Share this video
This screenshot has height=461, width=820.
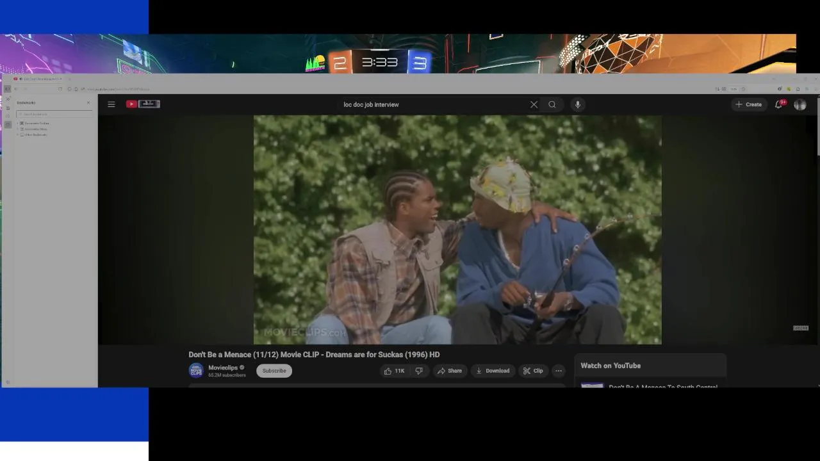[x=450, y=371]
